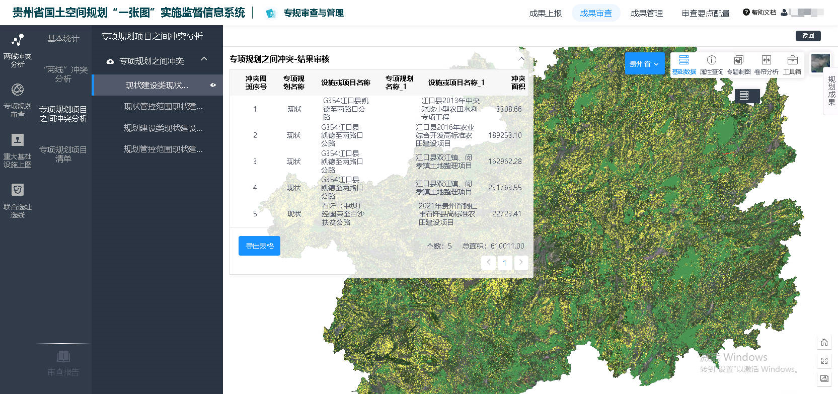Open the 贵州省 region dropdown
The height and width of the screenshot is (394, 838).
coord(644,64)
